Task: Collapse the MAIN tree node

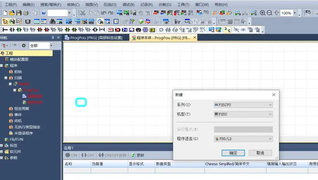Action: [10, 84]
